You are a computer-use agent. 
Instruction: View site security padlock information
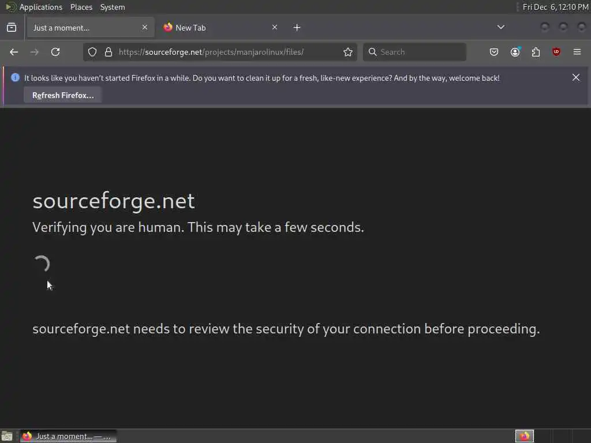(x=109, y=52)
